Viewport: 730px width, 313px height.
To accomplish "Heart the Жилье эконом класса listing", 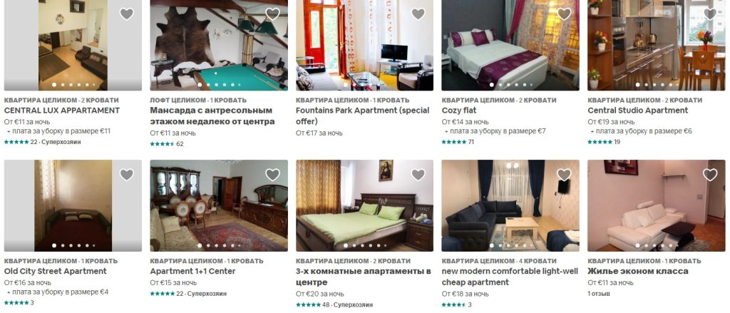I will tap(710, 175).
